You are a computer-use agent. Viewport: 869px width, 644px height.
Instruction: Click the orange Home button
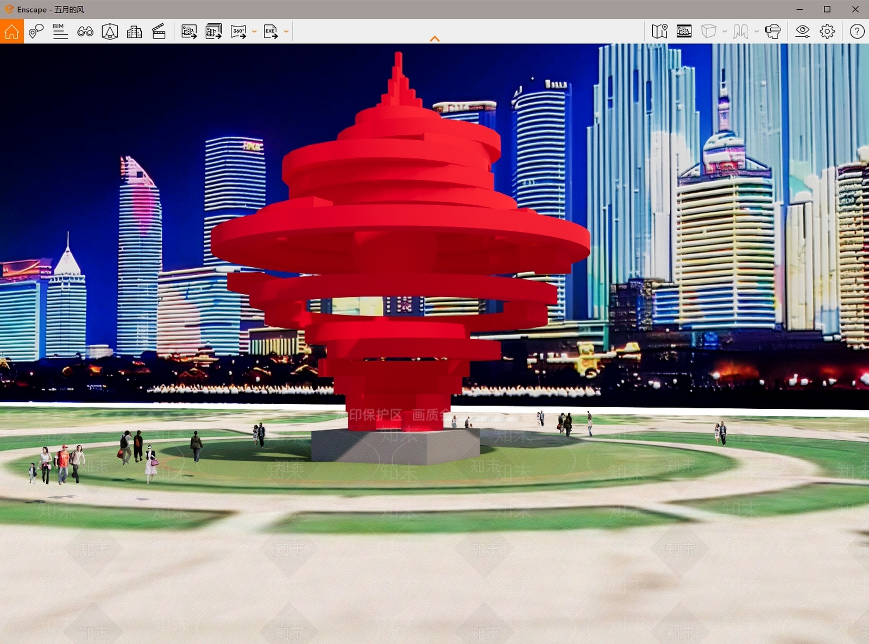pos(11,31)
